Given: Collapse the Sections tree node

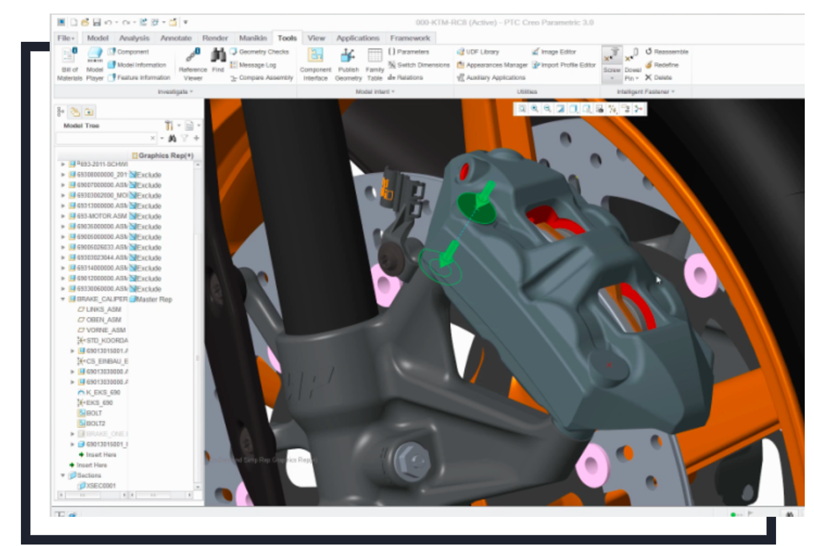Looking at the screenshot, I should (63, 476).
